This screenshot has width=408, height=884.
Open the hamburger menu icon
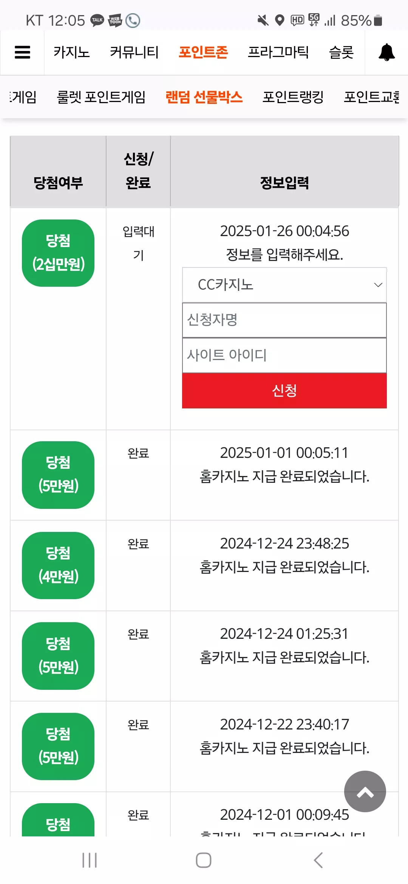(22, 52)
